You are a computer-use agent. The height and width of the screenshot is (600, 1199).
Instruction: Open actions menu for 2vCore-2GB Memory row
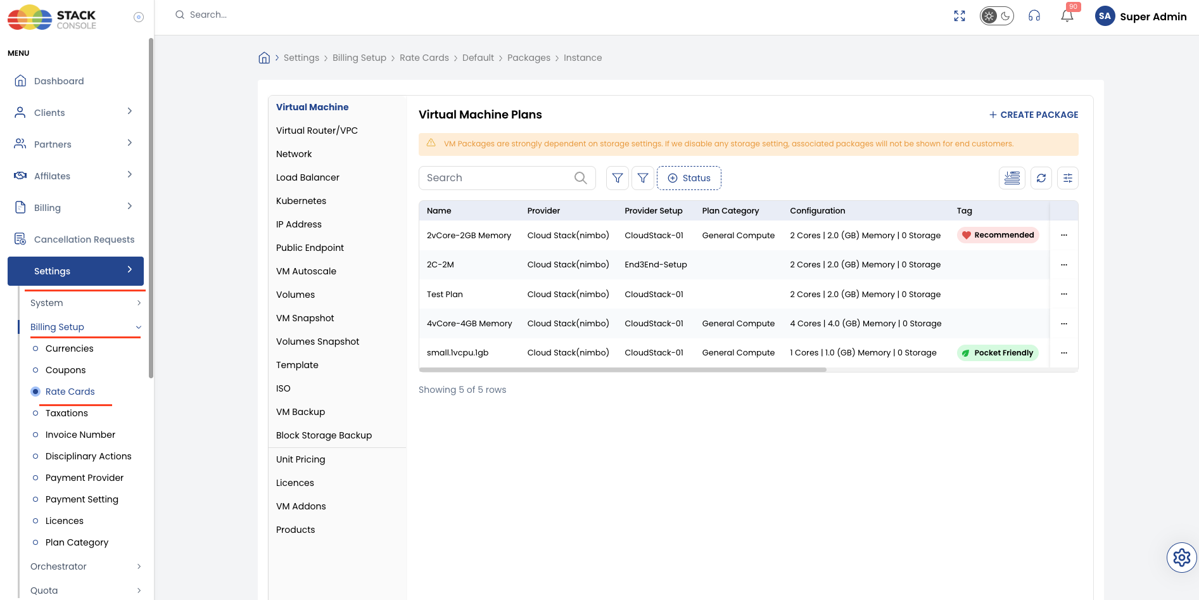(1064, 235)
